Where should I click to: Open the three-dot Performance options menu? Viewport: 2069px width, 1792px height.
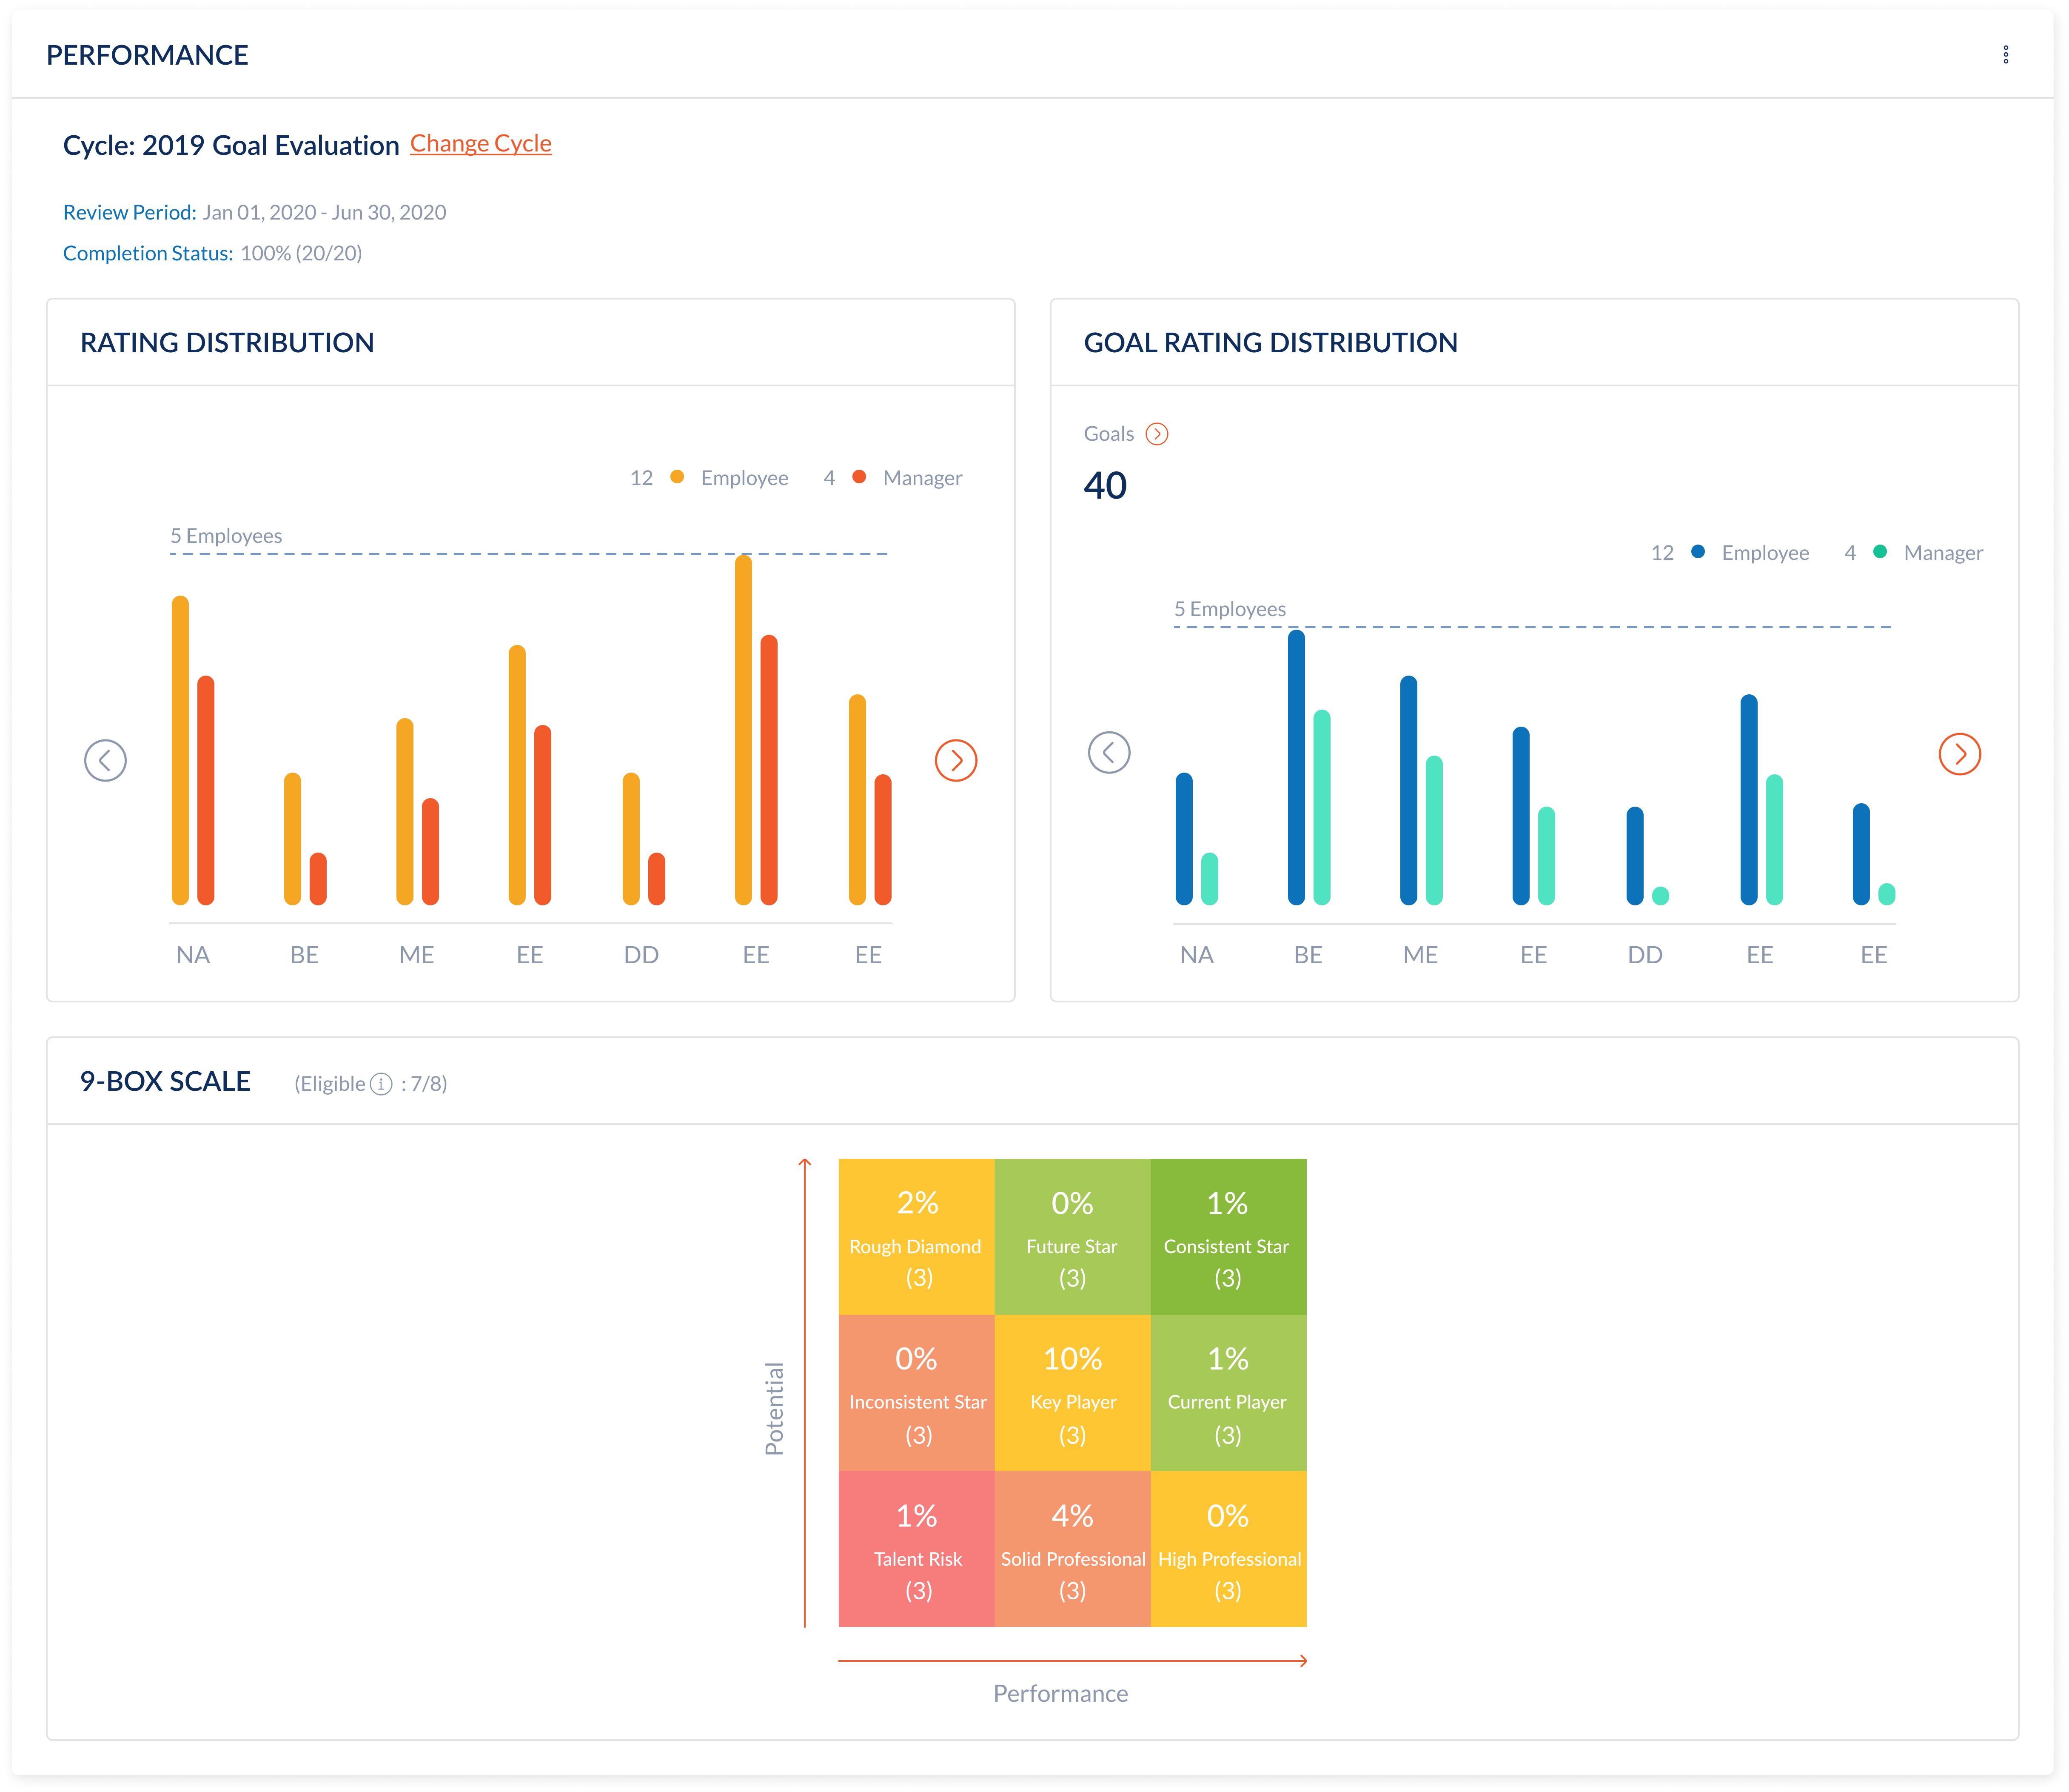(x=2005, y=55)
